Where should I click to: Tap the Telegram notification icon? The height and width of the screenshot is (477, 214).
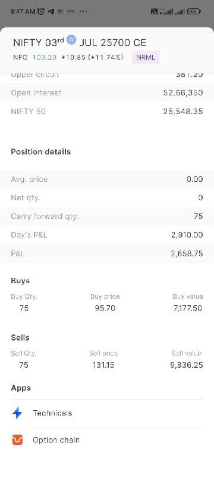(x=51, y=11)
